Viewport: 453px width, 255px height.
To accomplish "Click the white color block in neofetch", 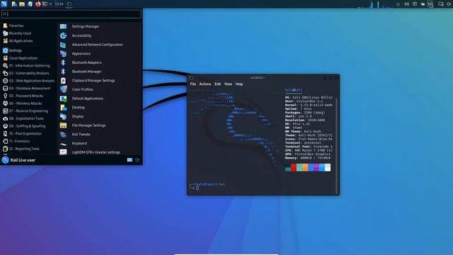I will (328, 167).
